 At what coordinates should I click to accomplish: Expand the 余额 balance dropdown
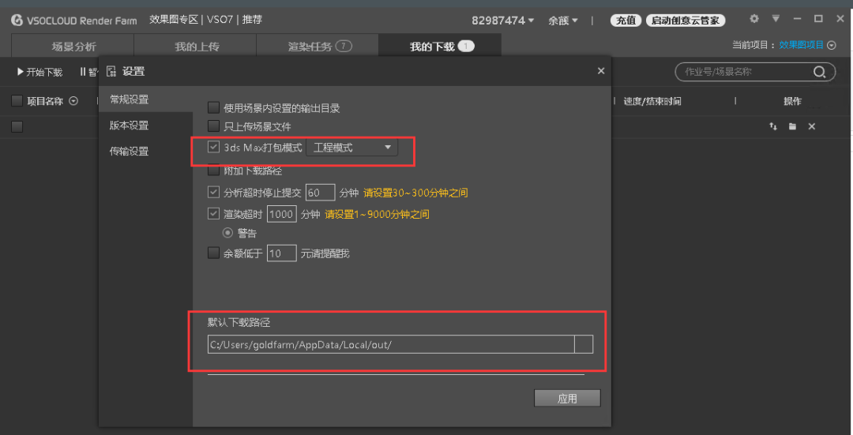[563, 21]
